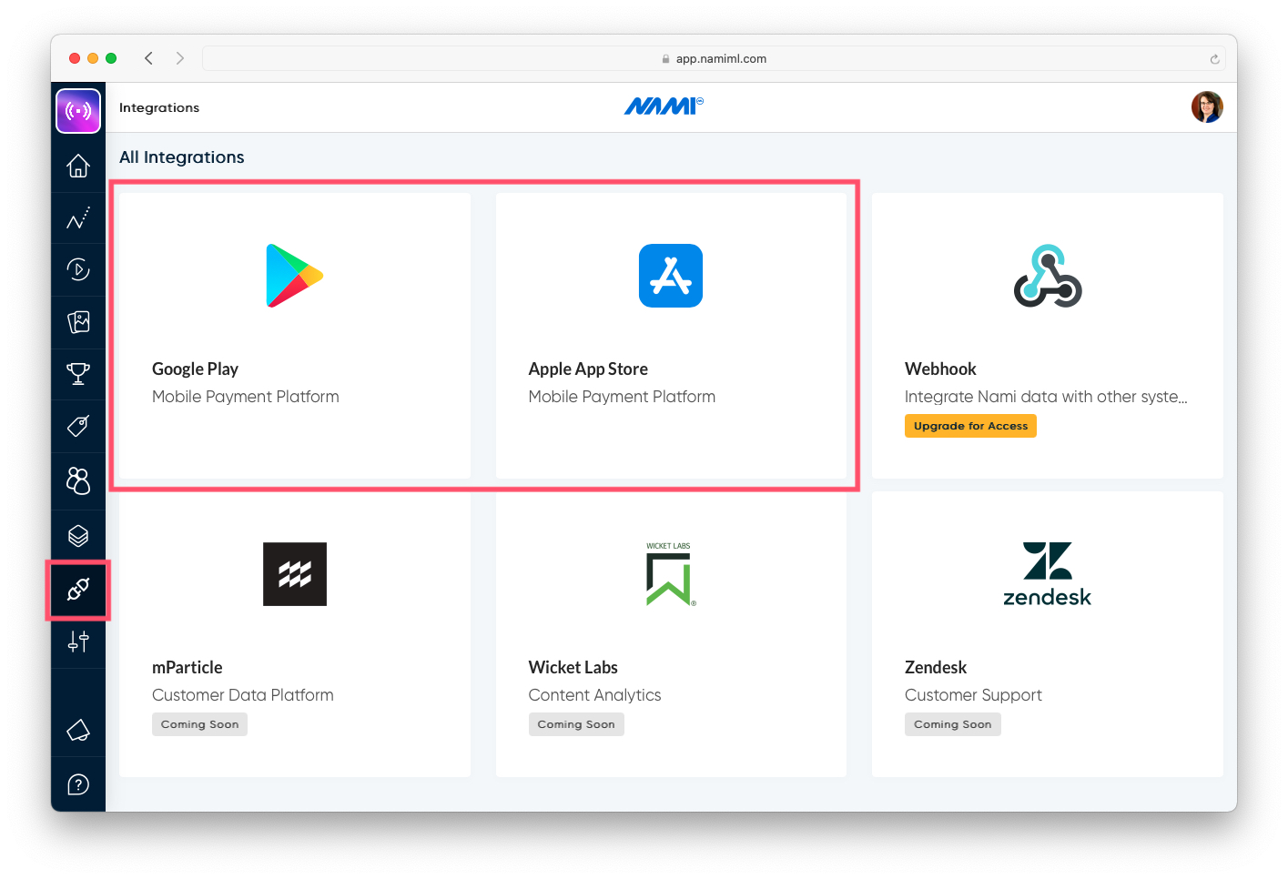
Task: Click the All Integrations heading
Action: (x=182, y=157)
